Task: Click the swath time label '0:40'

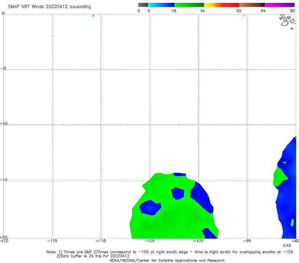Action: coord(287,246)
